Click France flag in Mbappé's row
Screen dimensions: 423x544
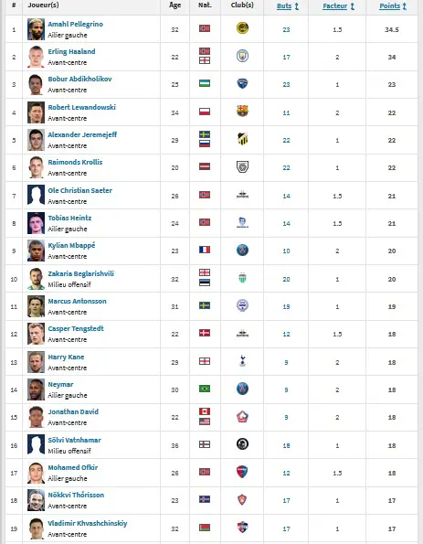tap(205, 250)
